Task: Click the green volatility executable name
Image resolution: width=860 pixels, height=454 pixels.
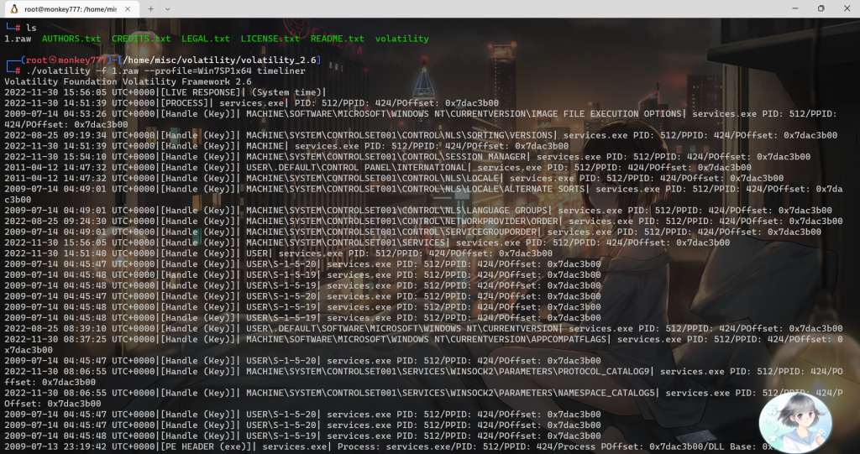Action: click(401, 39)
